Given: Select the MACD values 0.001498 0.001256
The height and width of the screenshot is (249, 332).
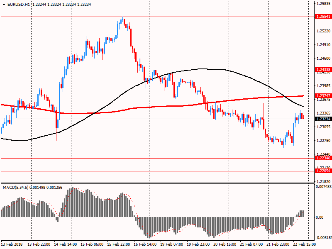Looking at the screenshot, I should [x=46, y=188].
